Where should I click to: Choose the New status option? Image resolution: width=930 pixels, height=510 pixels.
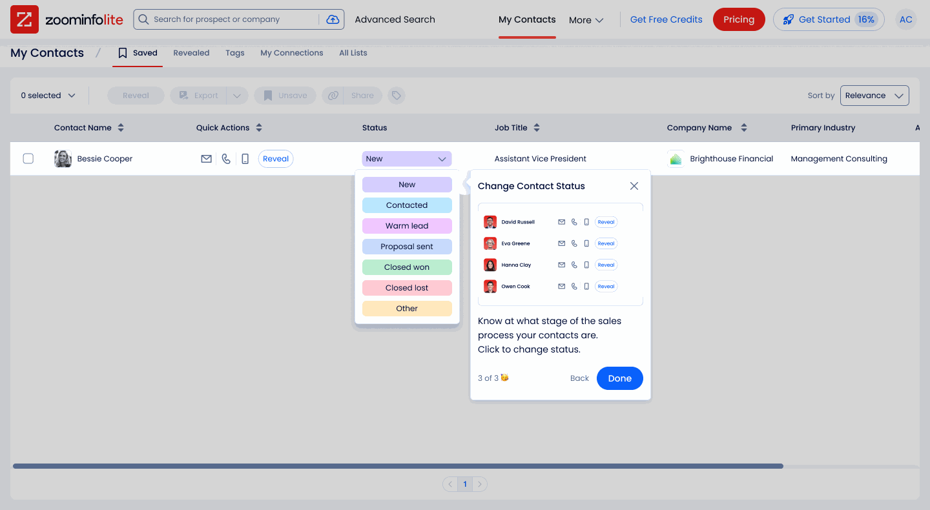[407, 185]
